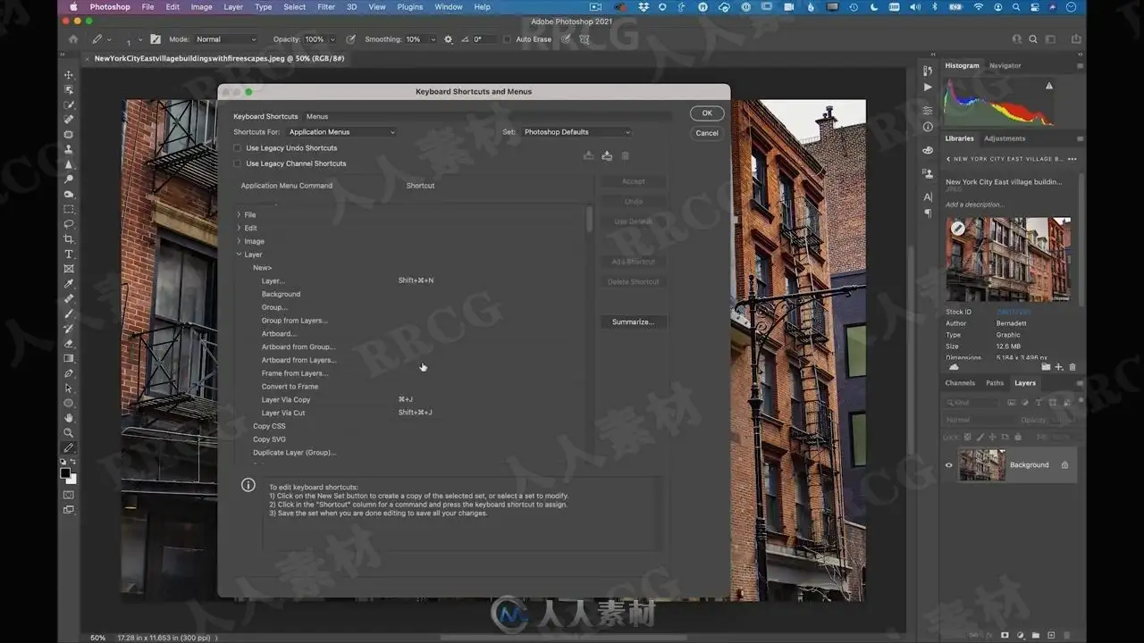Select the Duplicate Layer (Group) command row
This screenshot has width=1144, height=643.
412,453
